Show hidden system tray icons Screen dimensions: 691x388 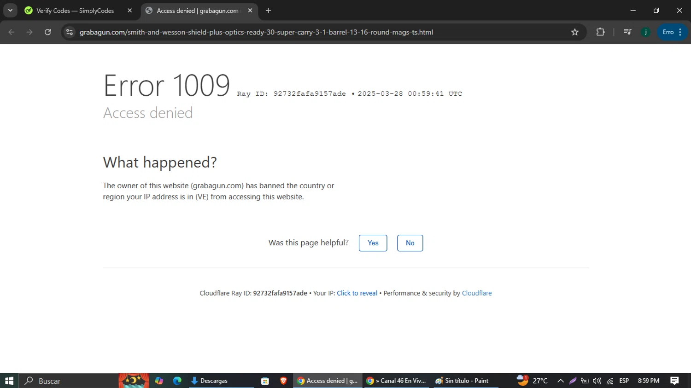pos(561,381)
